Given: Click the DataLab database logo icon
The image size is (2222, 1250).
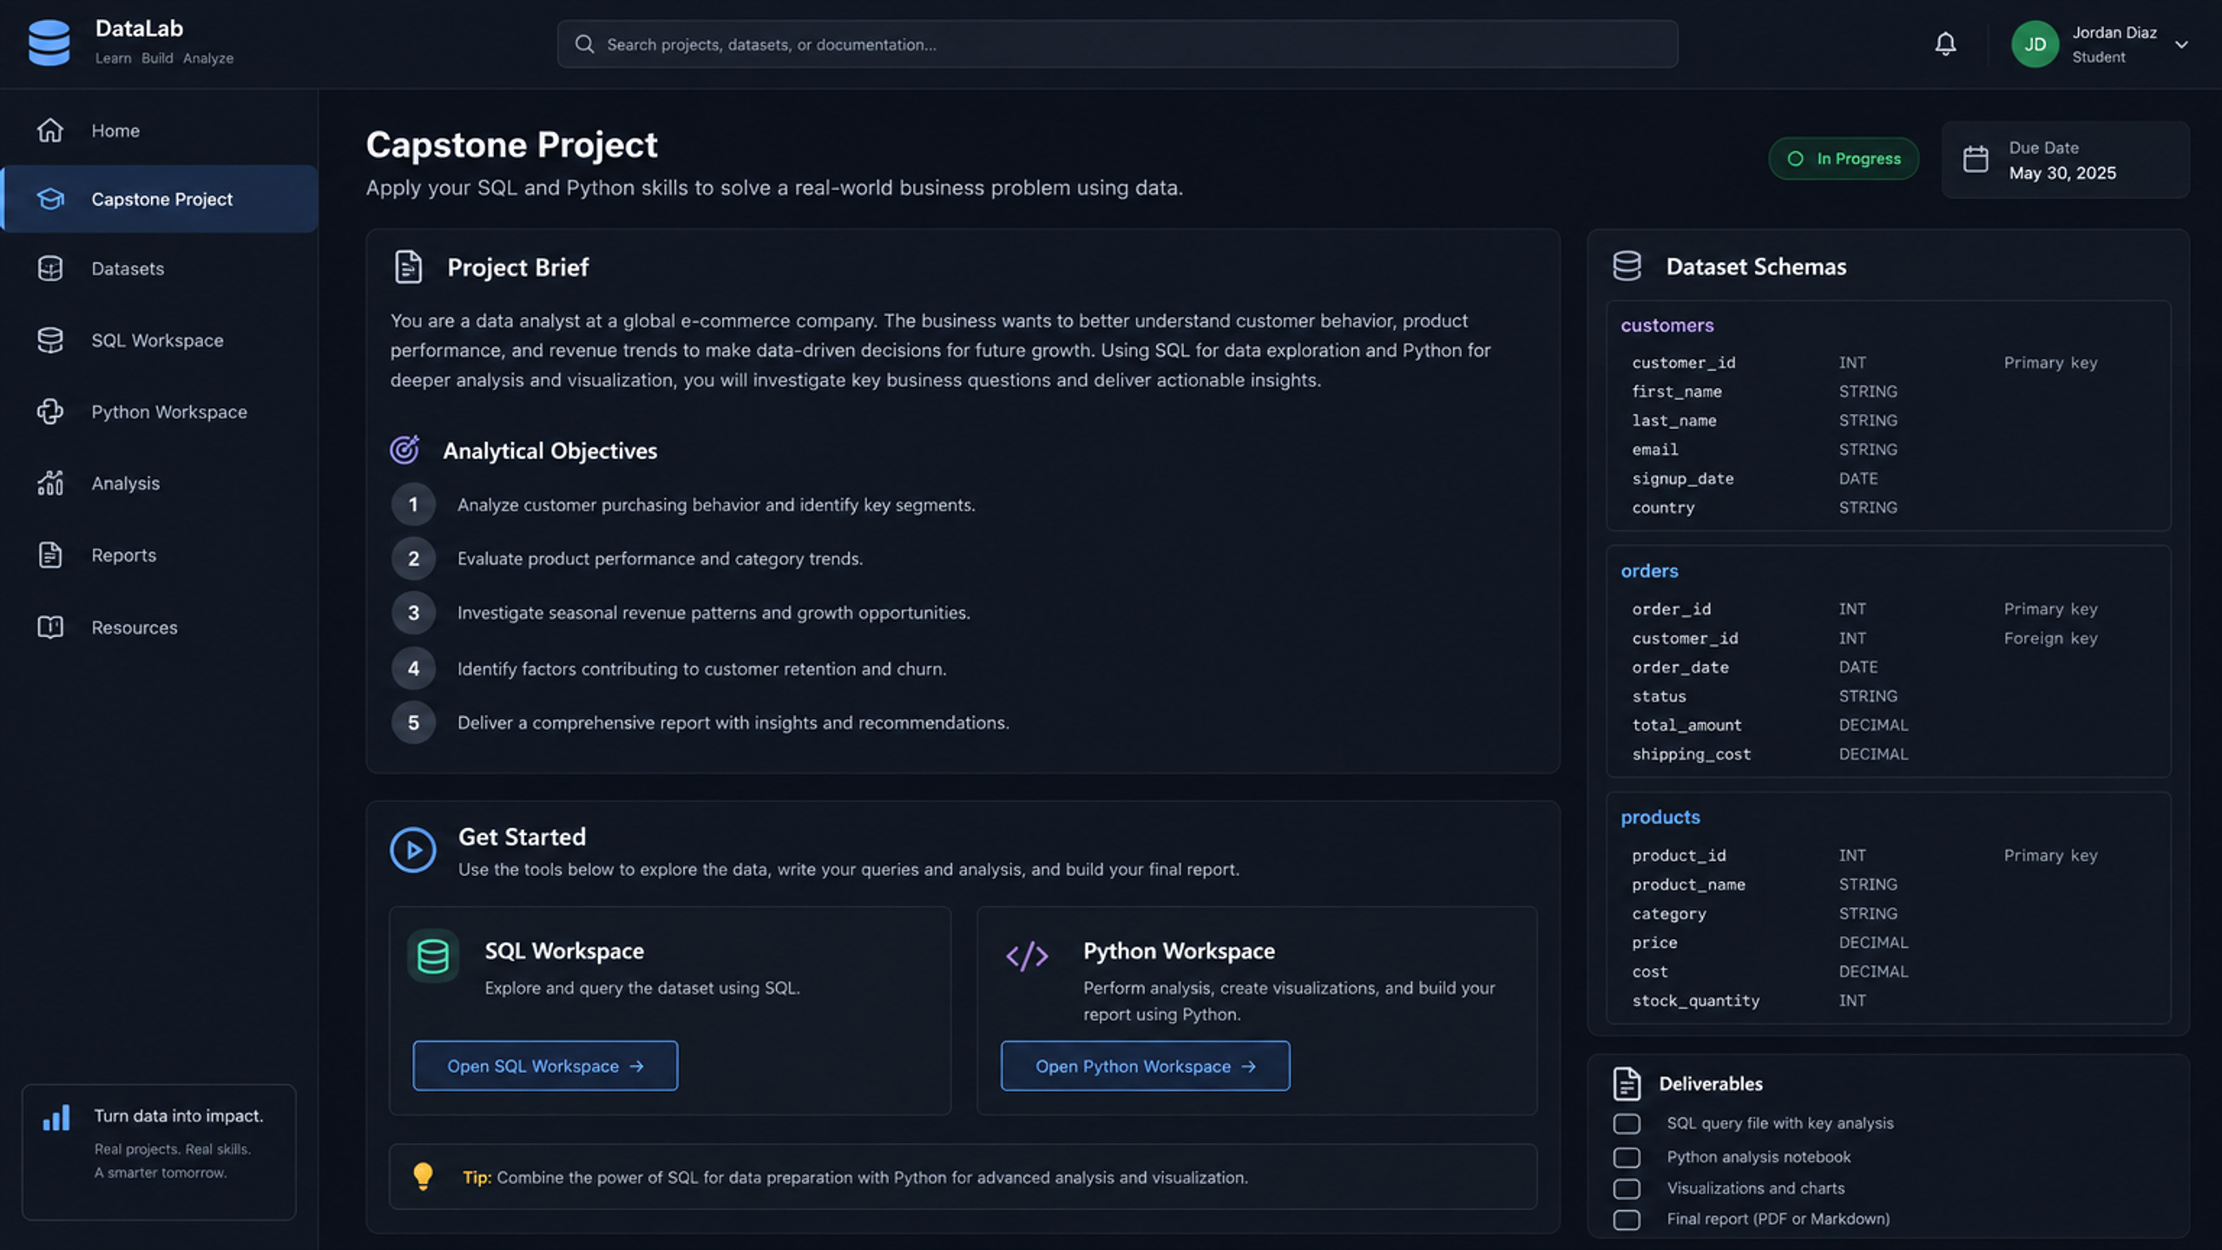Looking at the screenshot, I should click(49, 43).
